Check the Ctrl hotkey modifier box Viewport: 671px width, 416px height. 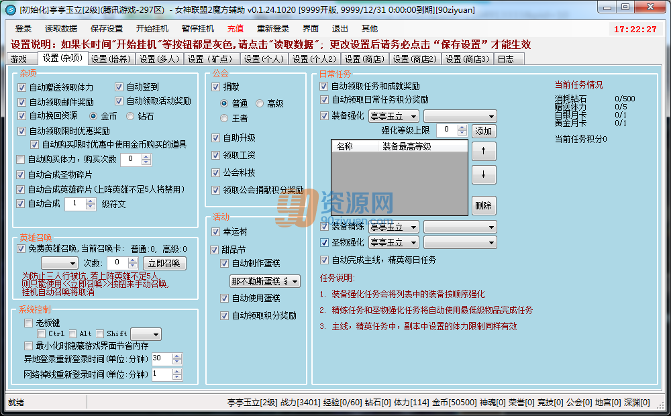click(x=42, y=333)
